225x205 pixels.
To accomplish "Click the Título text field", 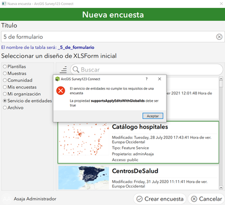I will [113, 37].
